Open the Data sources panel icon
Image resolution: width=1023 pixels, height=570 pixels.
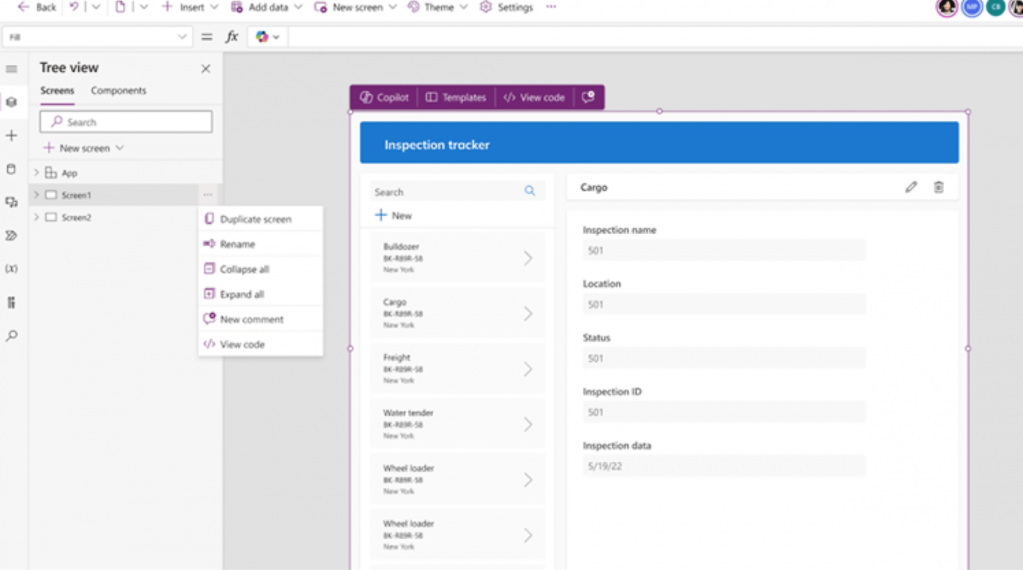pos(11,168)
